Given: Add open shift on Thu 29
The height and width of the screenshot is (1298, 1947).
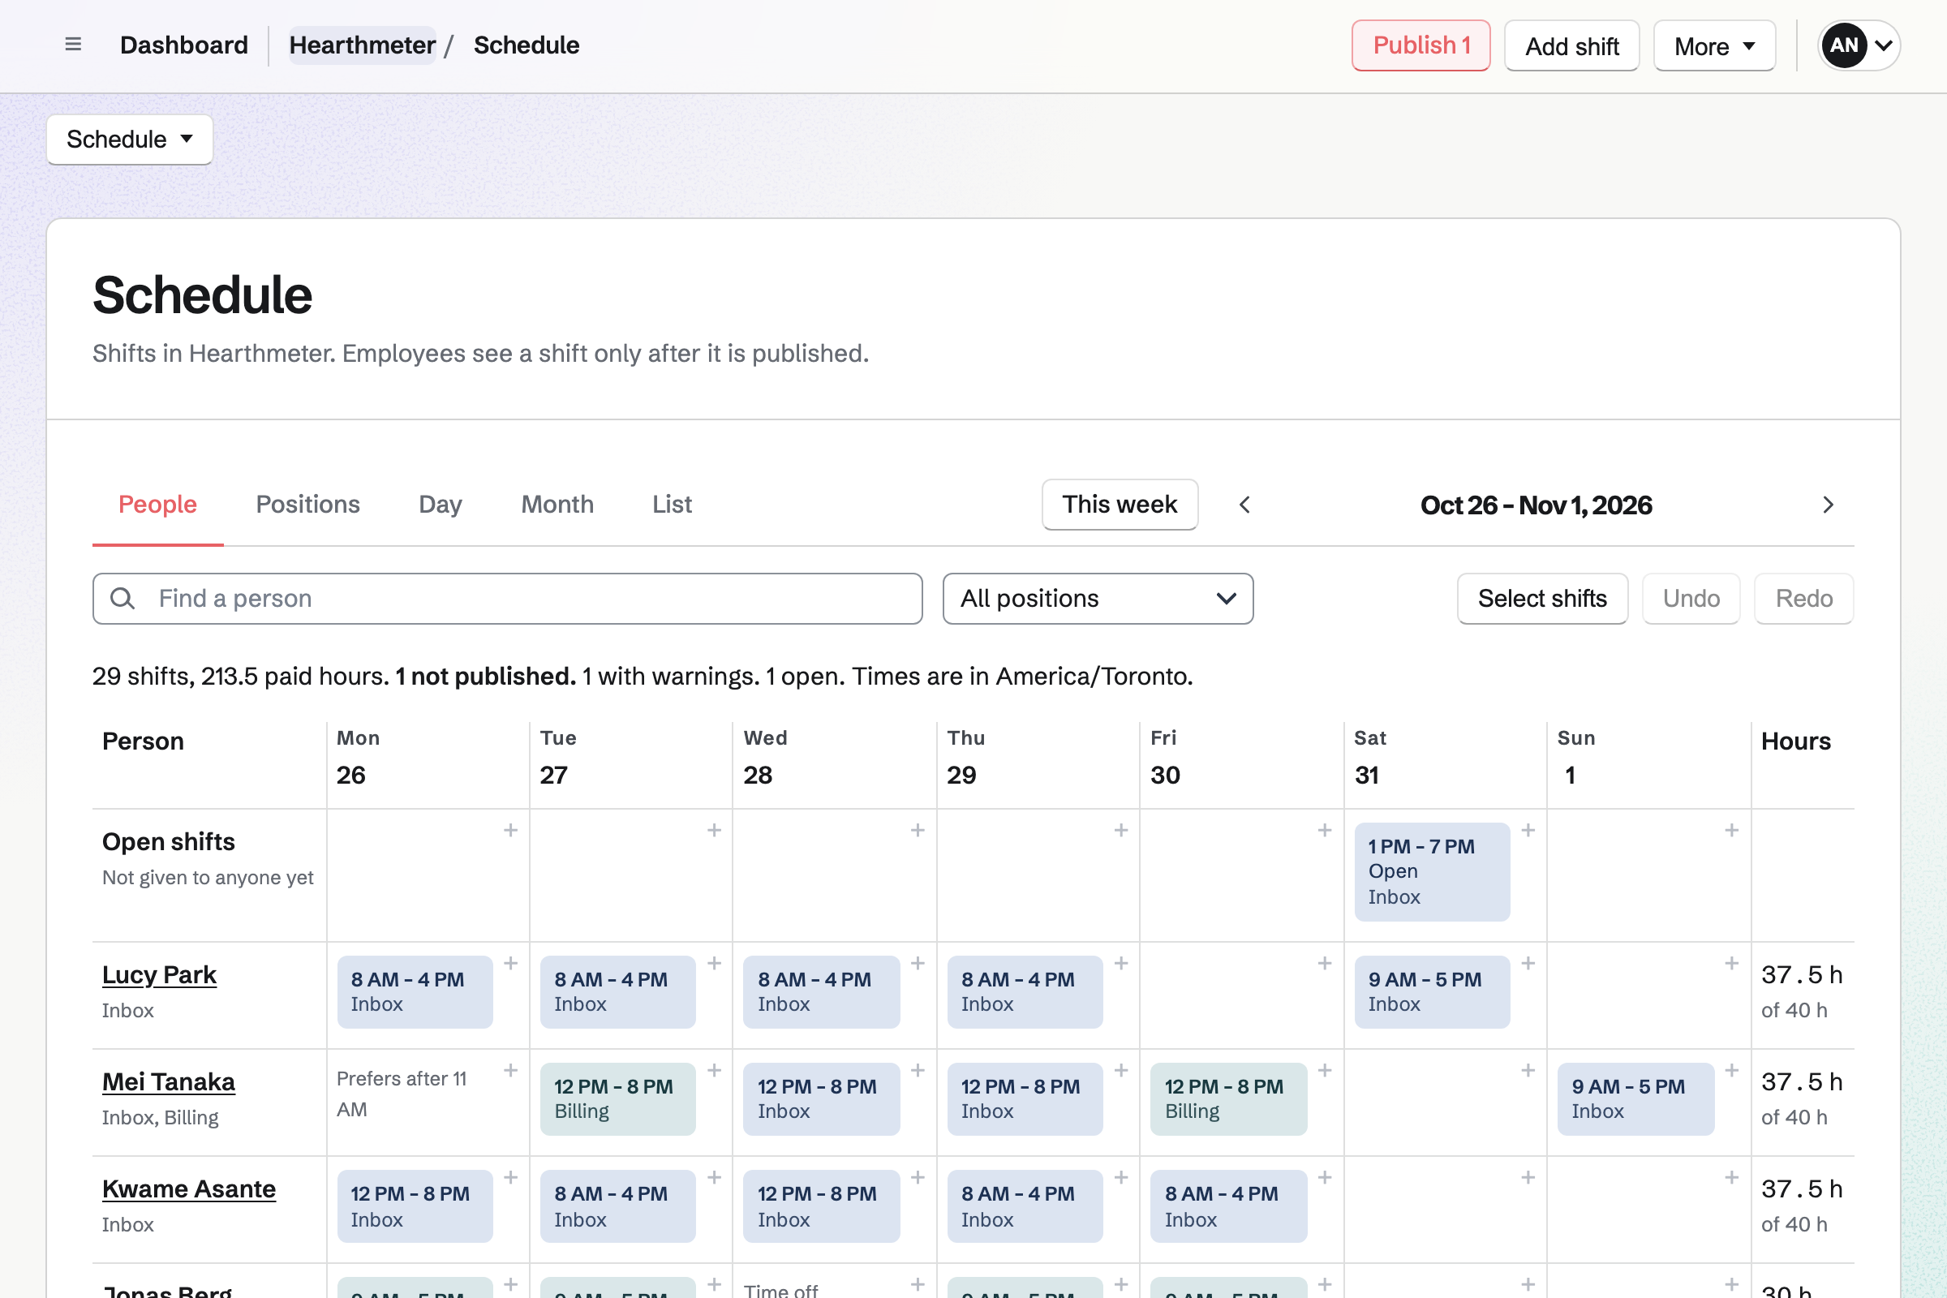Looking at the screenshot, I should [1122, 830].
